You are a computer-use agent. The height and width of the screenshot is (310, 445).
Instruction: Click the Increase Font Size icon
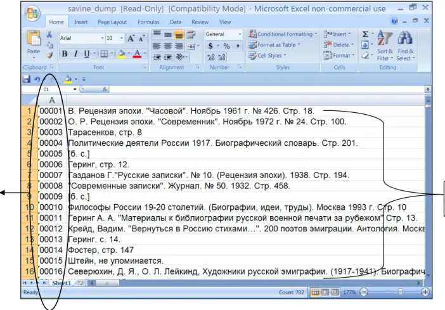(131, 38)
